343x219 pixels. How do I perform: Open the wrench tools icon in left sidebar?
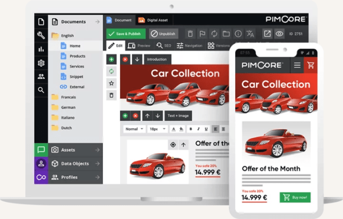coord(41,35)
